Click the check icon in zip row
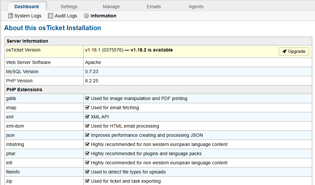 (87, 181)
